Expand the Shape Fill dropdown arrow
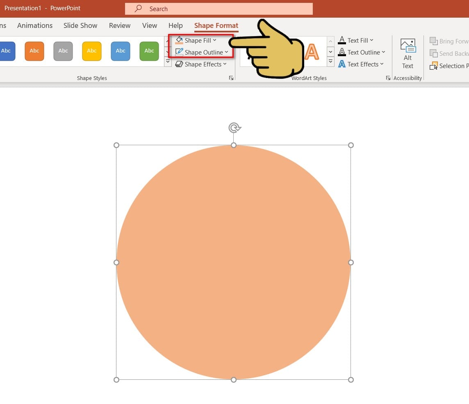Viewport: 469px width, 404px height. click(215, 40)
